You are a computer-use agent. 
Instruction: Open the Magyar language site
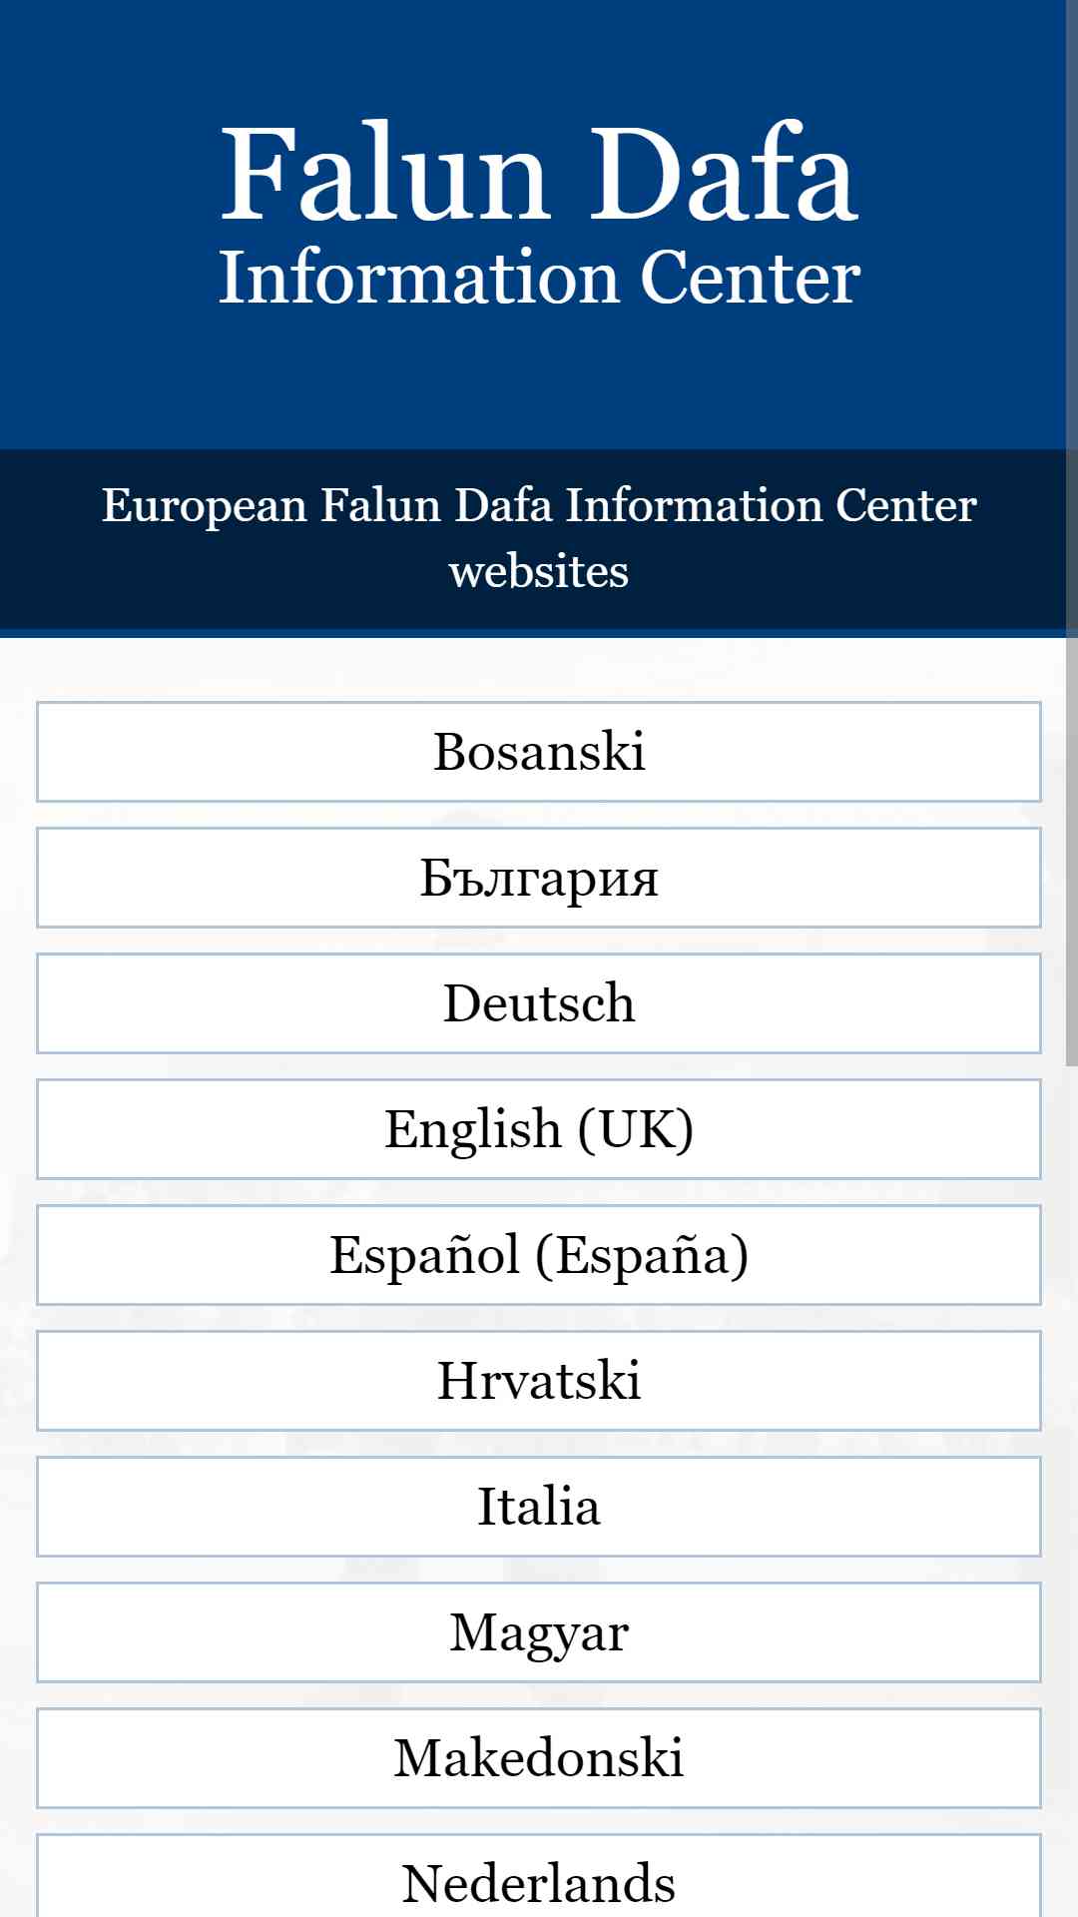pyautogui.click(x=539, y=1632)
